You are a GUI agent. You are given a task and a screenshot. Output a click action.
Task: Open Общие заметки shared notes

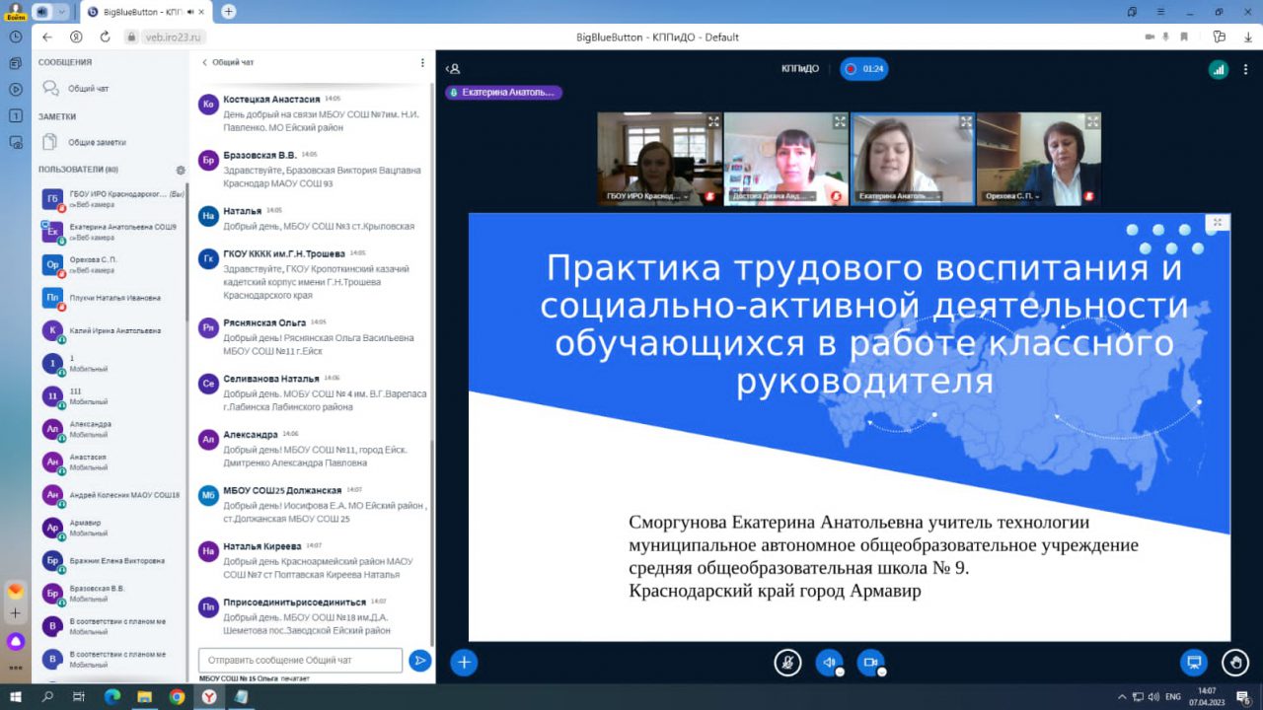[96, 142]
